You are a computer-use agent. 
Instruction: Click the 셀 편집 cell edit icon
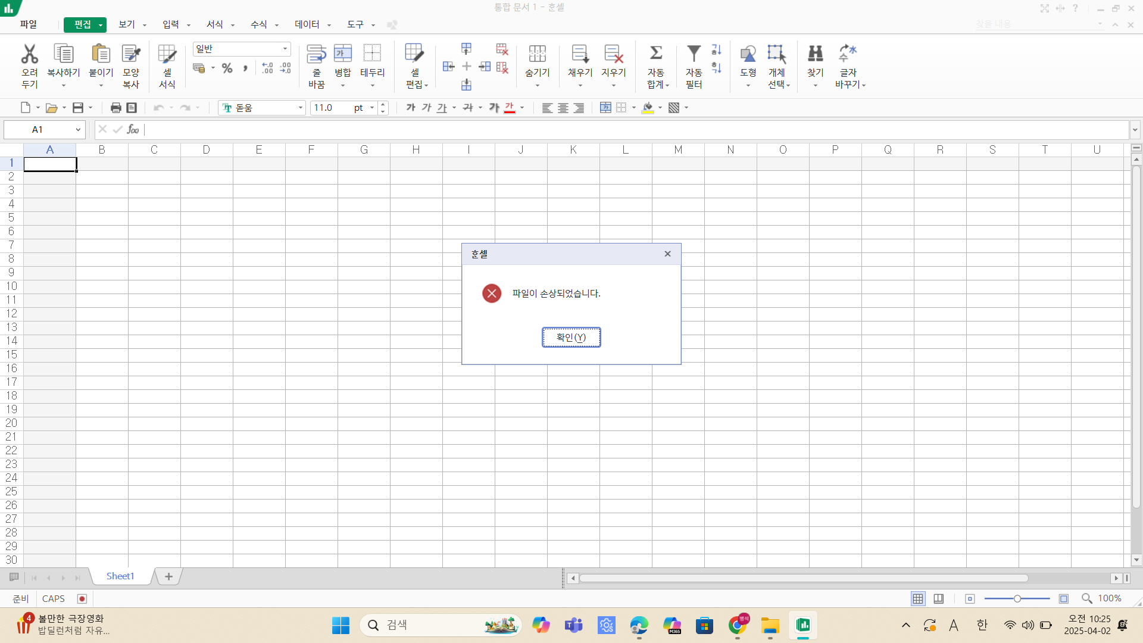point(414,54)
